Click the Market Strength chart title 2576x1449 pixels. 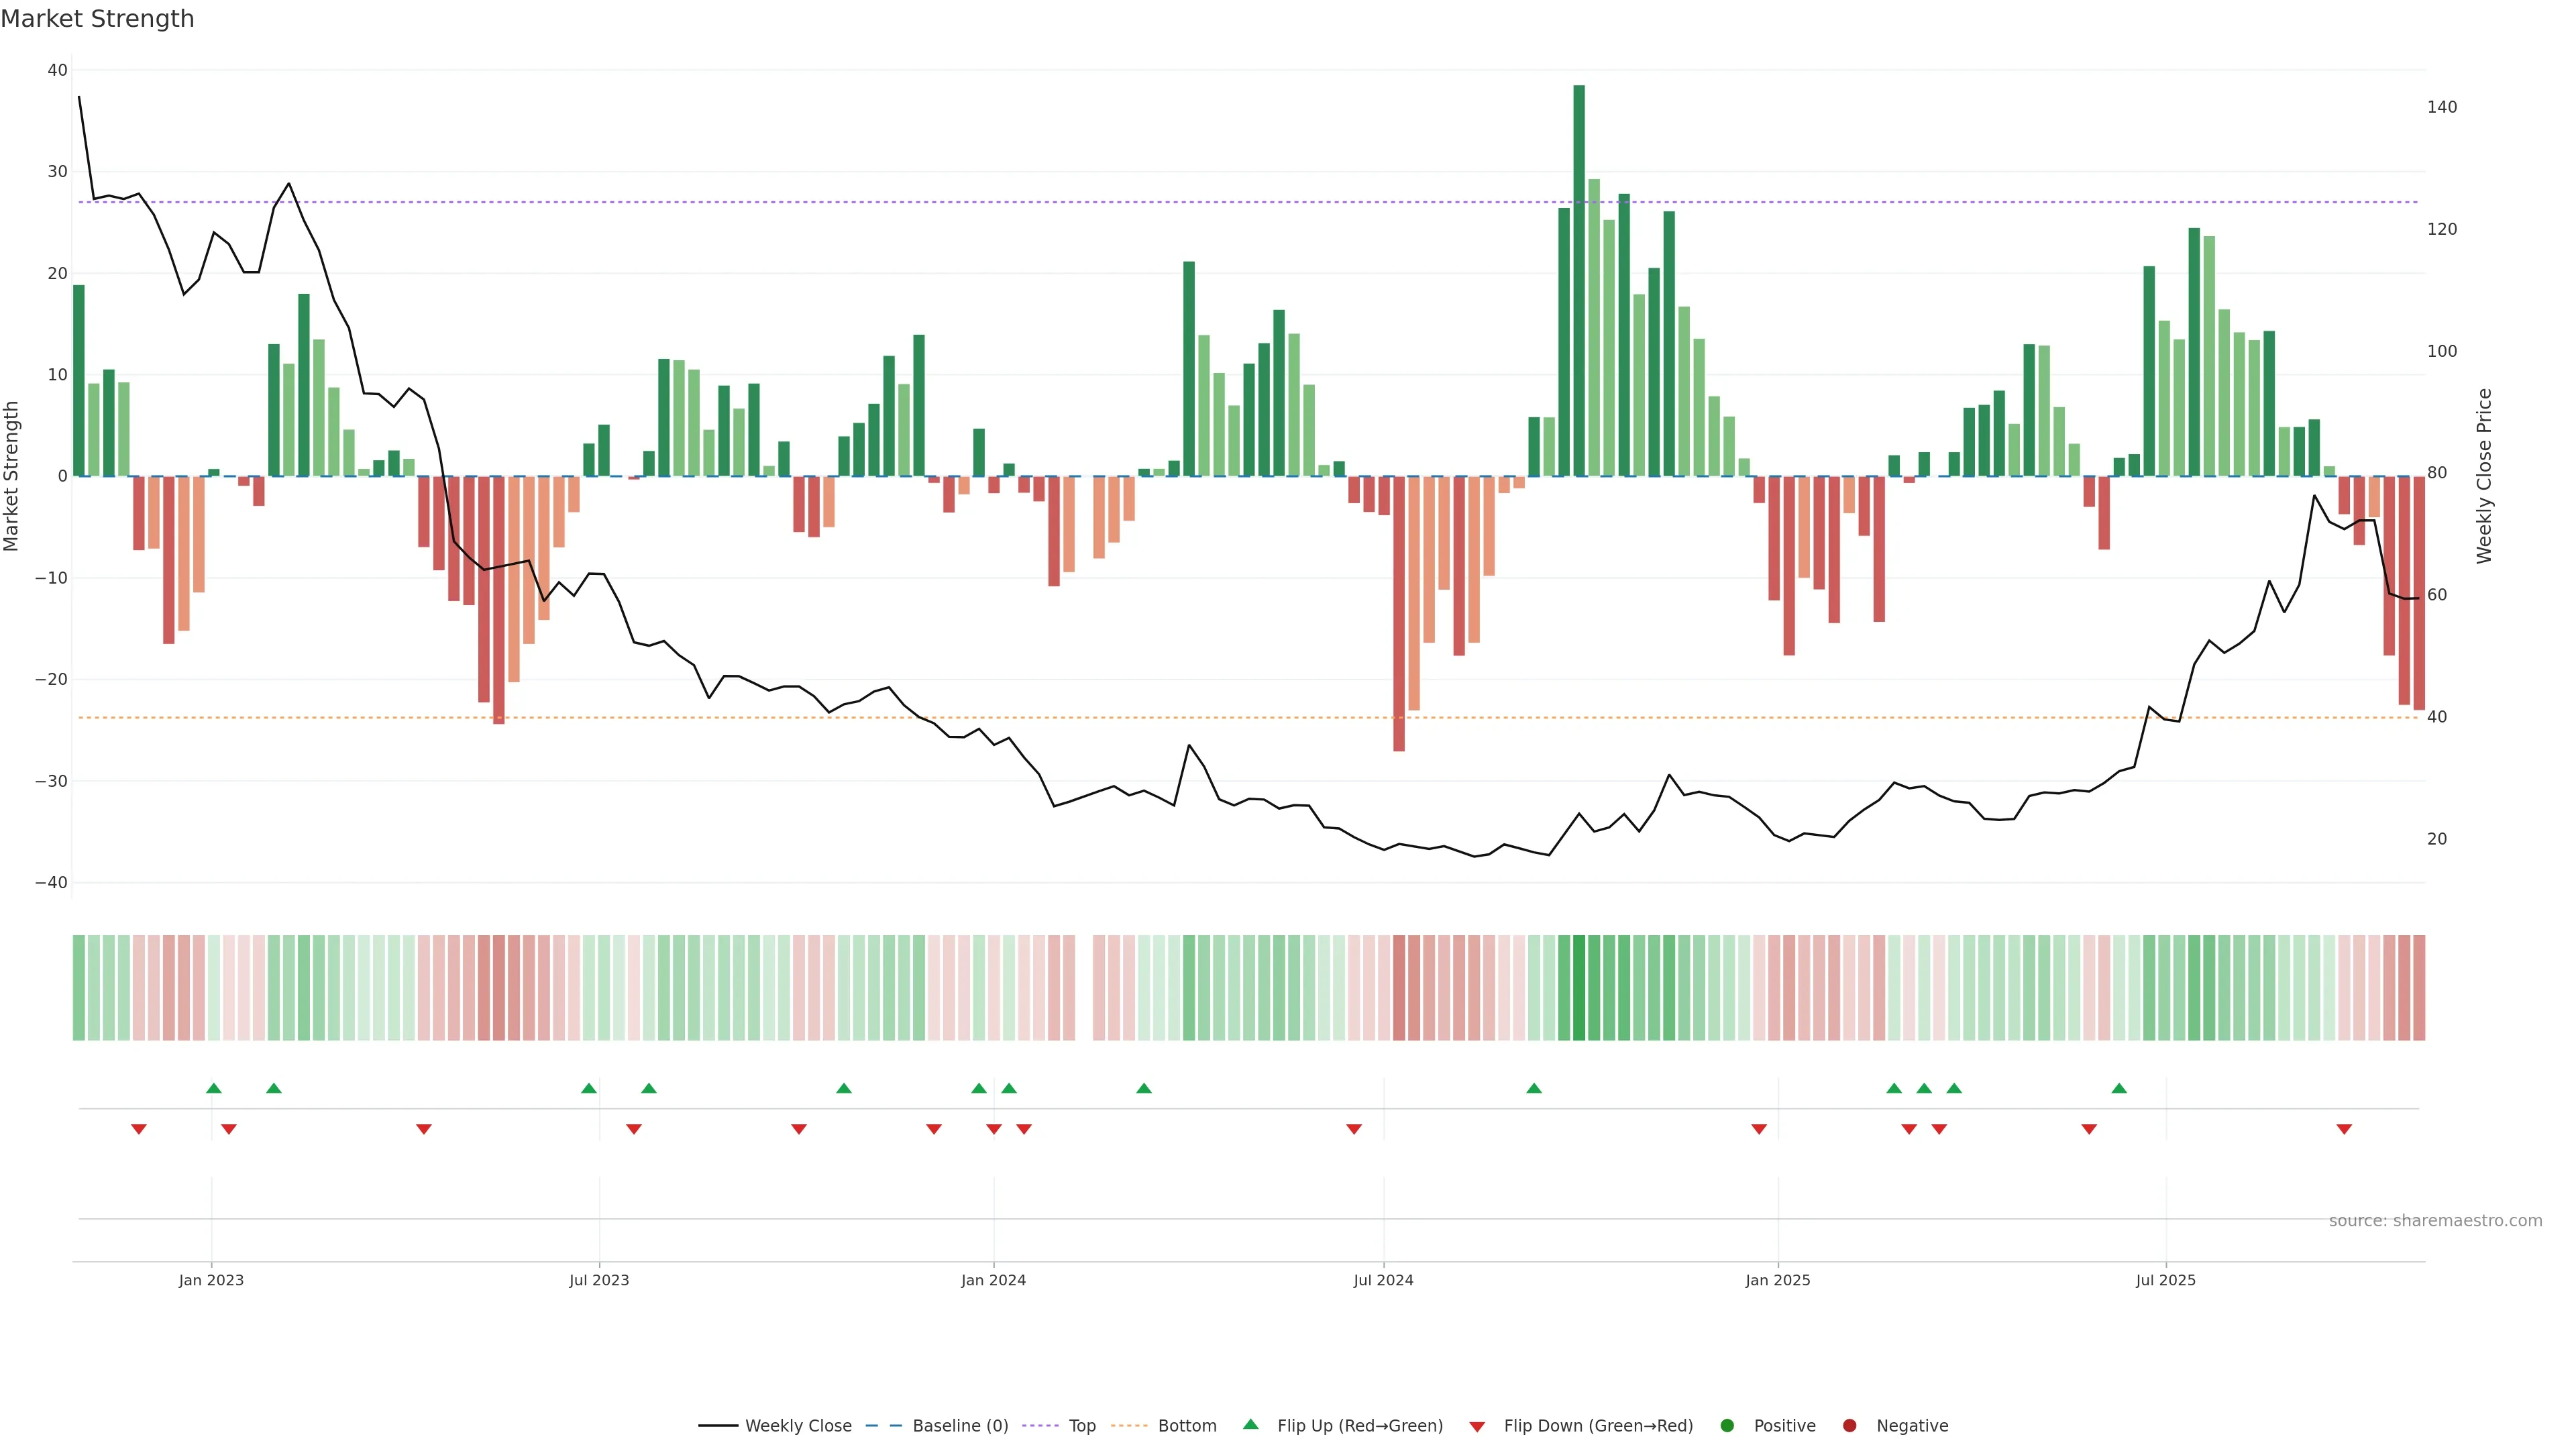click(97, 19)
